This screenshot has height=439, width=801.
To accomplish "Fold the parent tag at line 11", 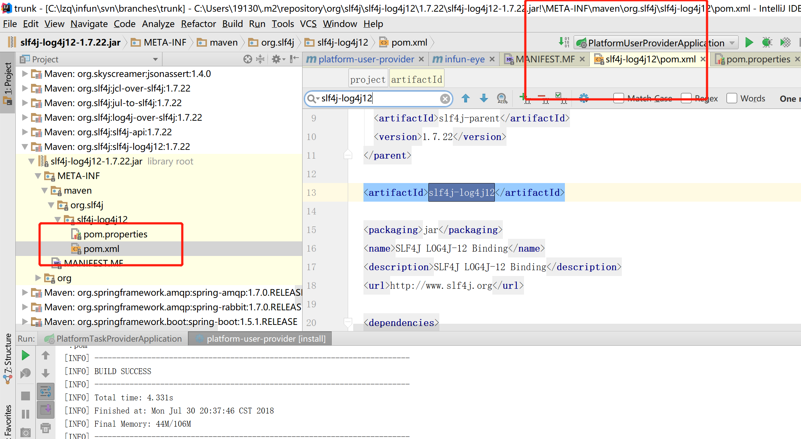I will click(x=348, y=155).
